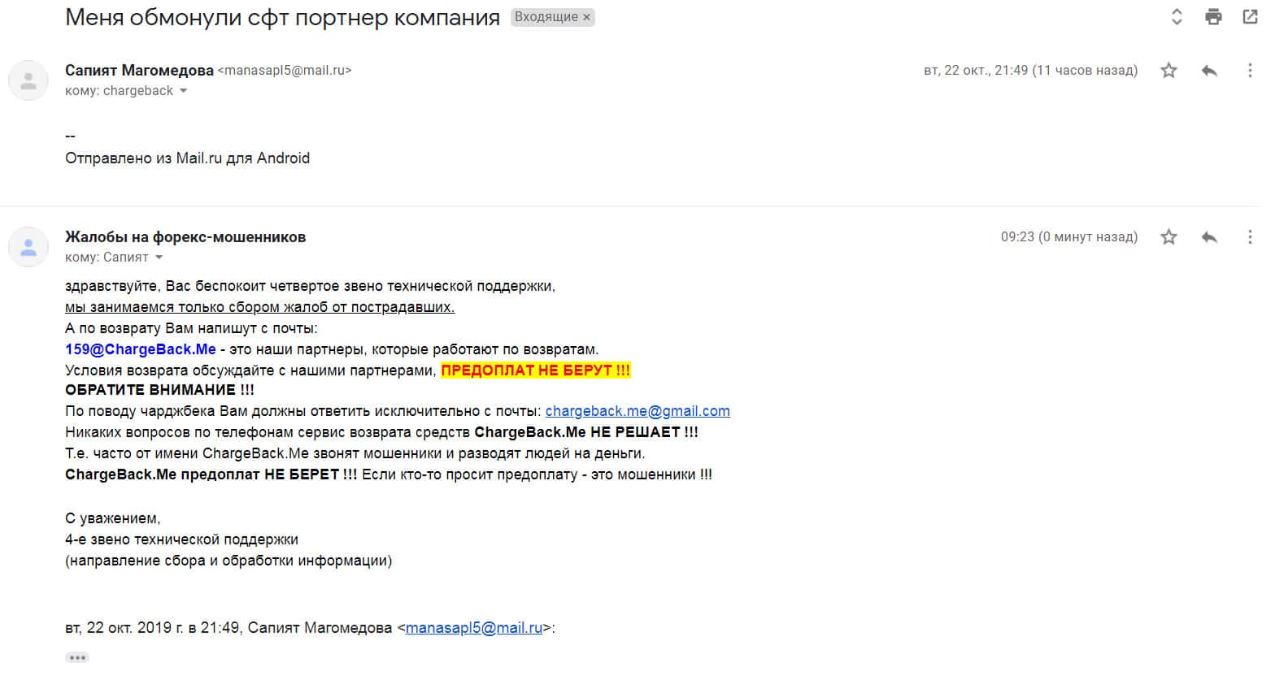Click Сапият Магомедова's profile avatar
The width and height of the screenshot is (1275, 680).
click(x=28, y=80)
